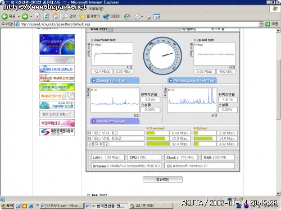Open the 검색 search pane
281x210 pixels.
click(x=69, y=16)
